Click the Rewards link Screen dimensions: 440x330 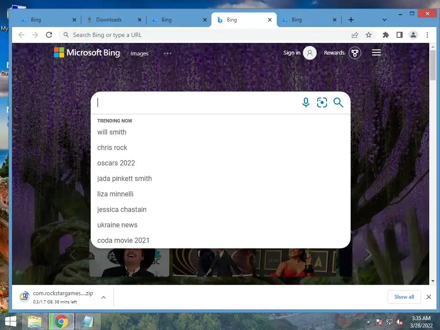click(334, 52)
